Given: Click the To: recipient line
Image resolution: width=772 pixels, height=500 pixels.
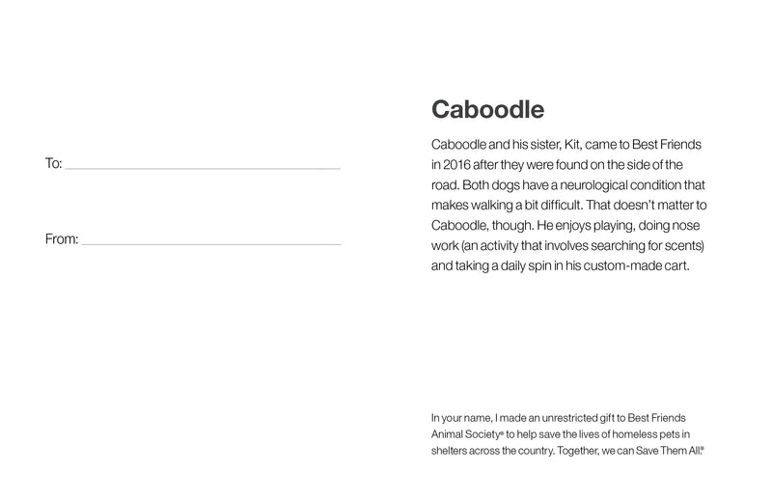Looking at the screenshot, I should tap(203, 167).
